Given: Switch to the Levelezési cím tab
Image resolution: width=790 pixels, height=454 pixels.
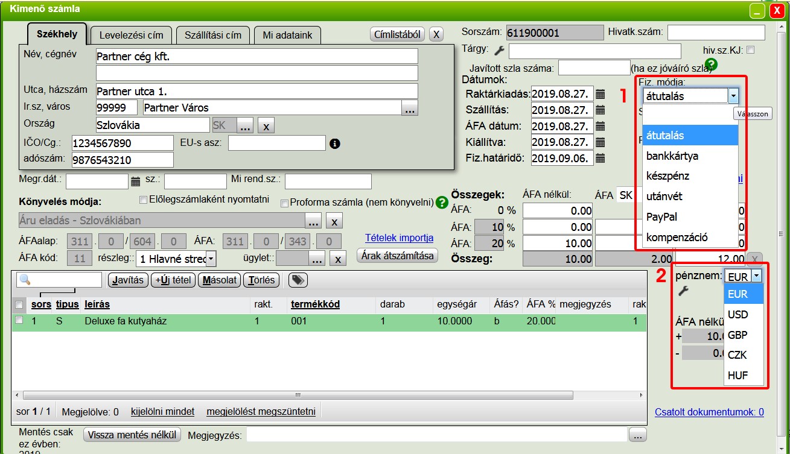Looking at the screenshot, I should click(131, 35).
